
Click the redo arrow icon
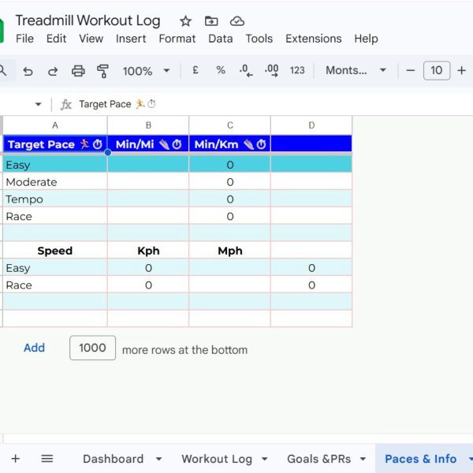(x=53, y=71)
